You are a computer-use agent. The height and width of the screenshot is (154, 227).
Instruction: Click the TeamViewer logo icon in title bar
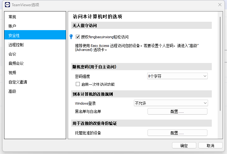(7, 5)
